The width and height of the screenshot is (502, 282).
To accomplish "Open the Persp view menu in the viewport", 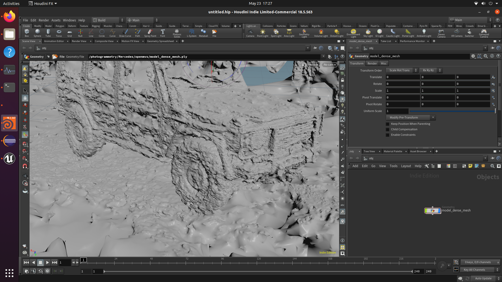I will click(312, 64).
